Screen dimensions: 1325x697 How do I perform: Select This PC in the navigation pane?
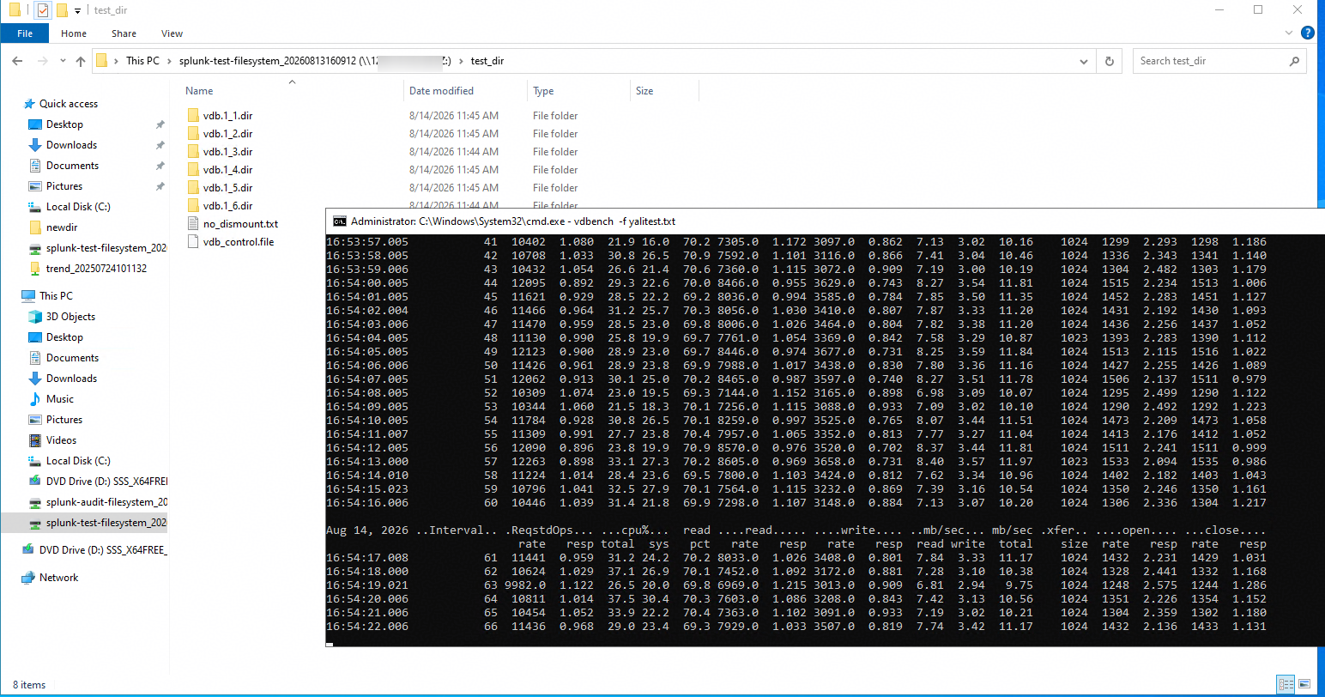tap(56, 296)
